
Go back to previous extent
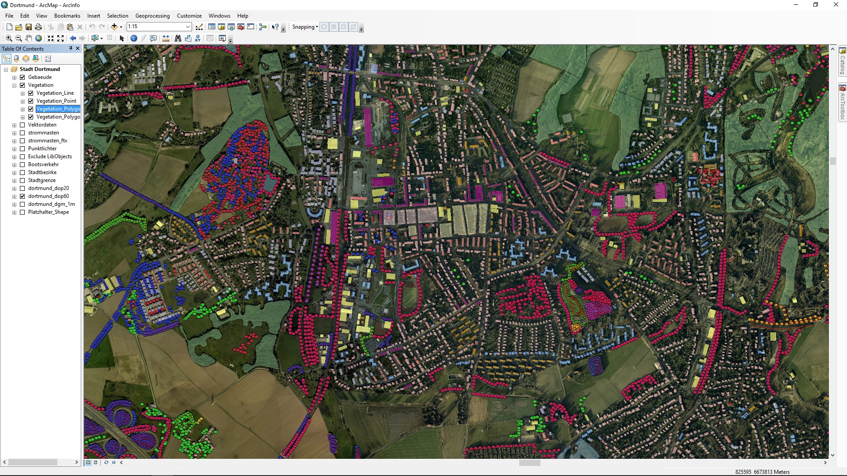point(73,38)
